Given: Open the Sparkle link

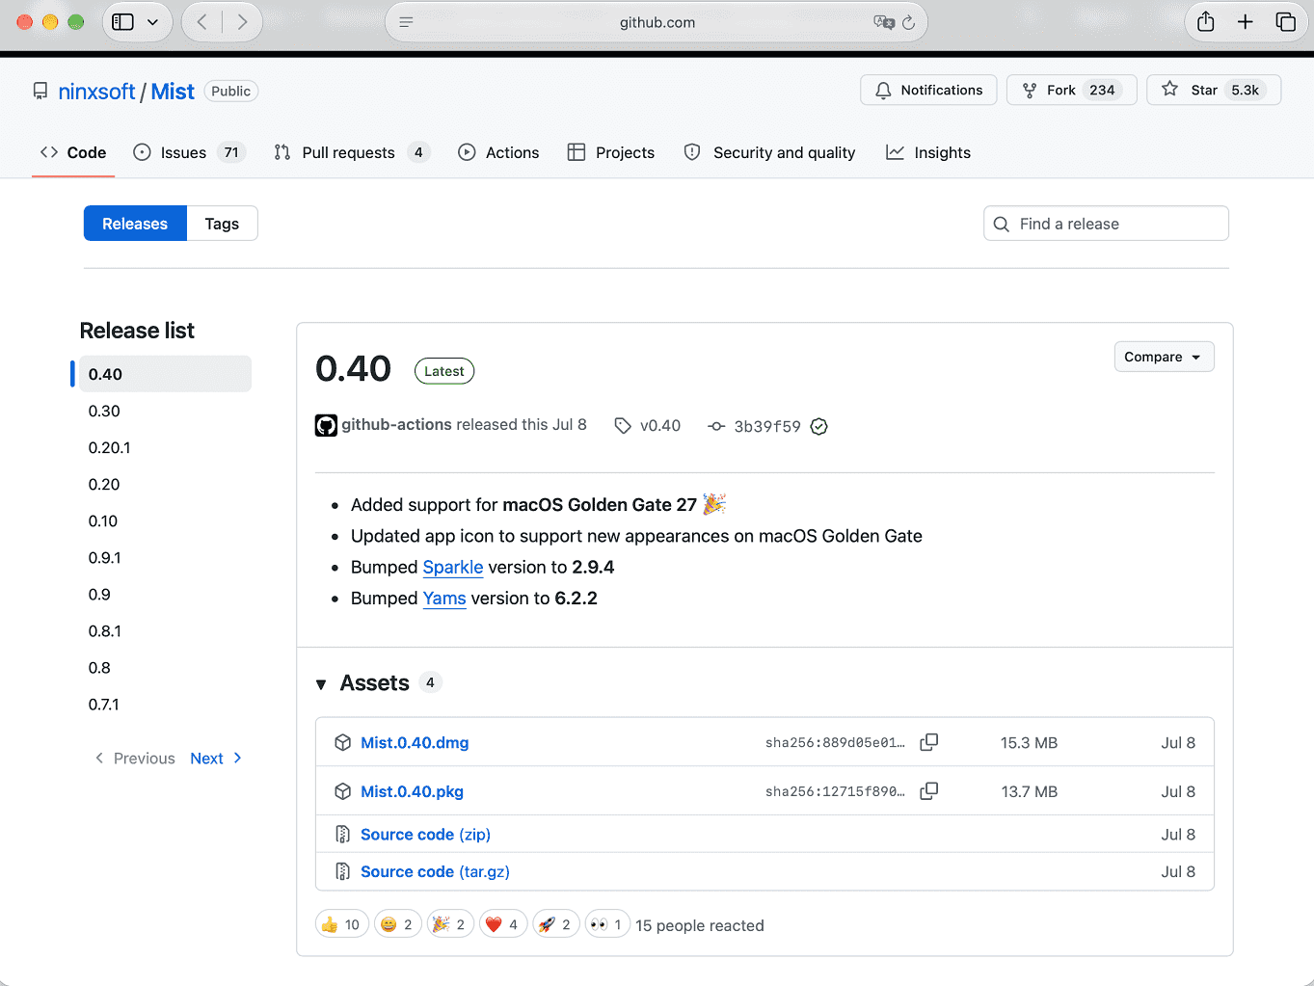Looking at the screenshot, I should point(452,567).
